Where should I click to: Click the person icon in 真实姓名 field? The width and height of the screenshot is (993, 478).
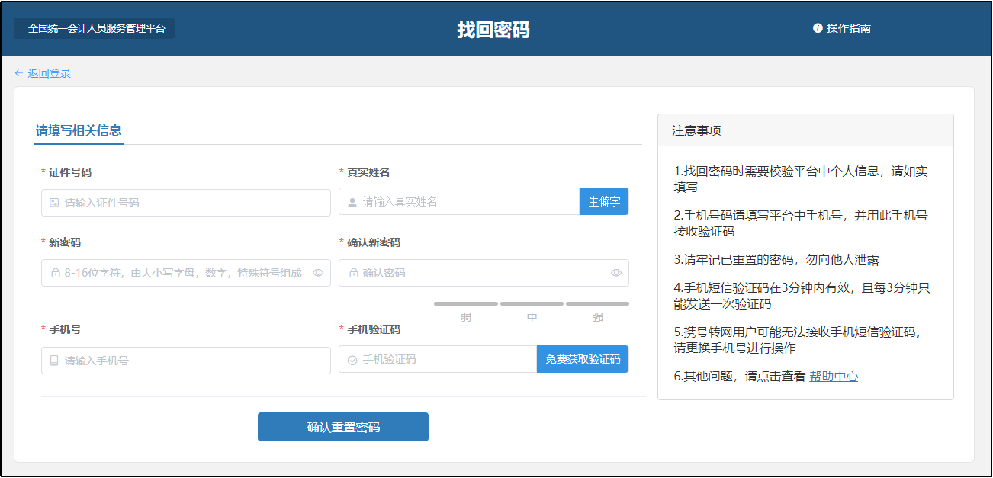click(352, 202)
